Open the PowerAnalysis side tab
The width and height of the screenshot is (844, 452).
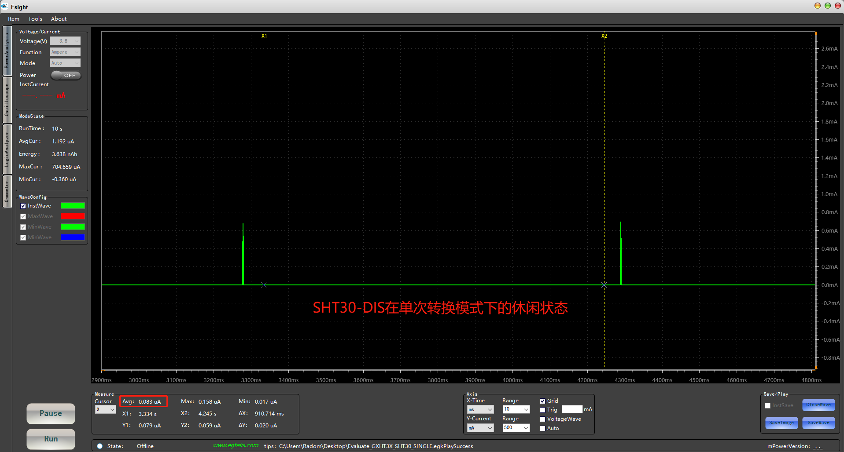pyautogui.click(x=7, y=51)
